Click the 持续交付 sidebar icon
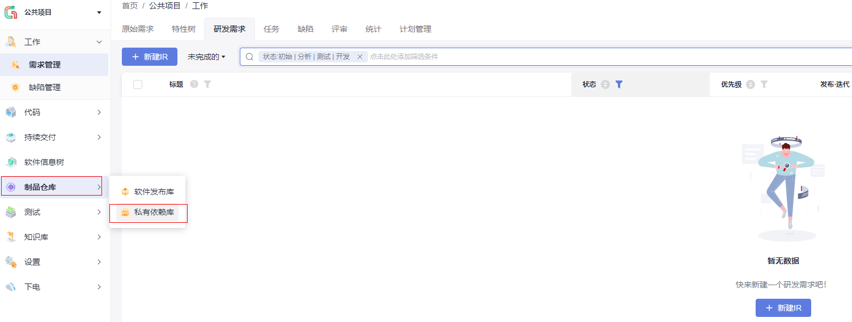The width and height of the screenshot is (852, 322). [x=11, y=137]
